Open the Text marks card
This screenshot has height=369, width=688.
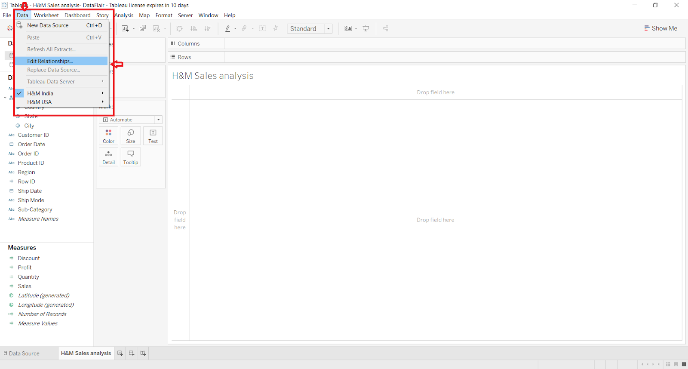153,136
